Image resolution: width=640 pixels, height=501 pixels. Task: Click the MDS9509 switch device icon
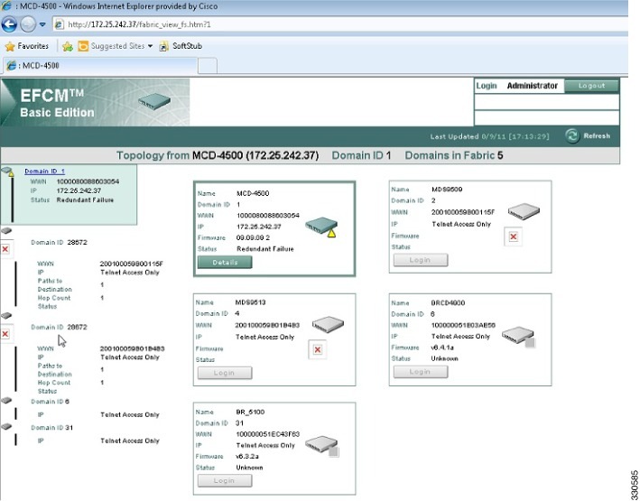[524, 211]
